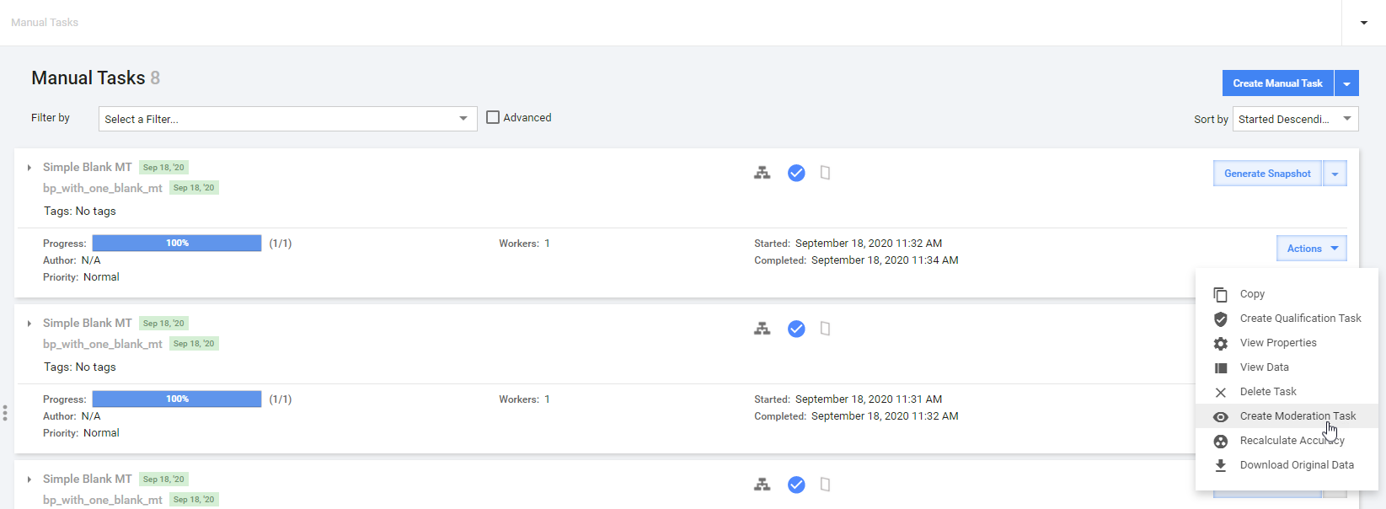Click the Copy icon in Actions menu
Screen dimensions: 1386x509
tap(1220, 294)
